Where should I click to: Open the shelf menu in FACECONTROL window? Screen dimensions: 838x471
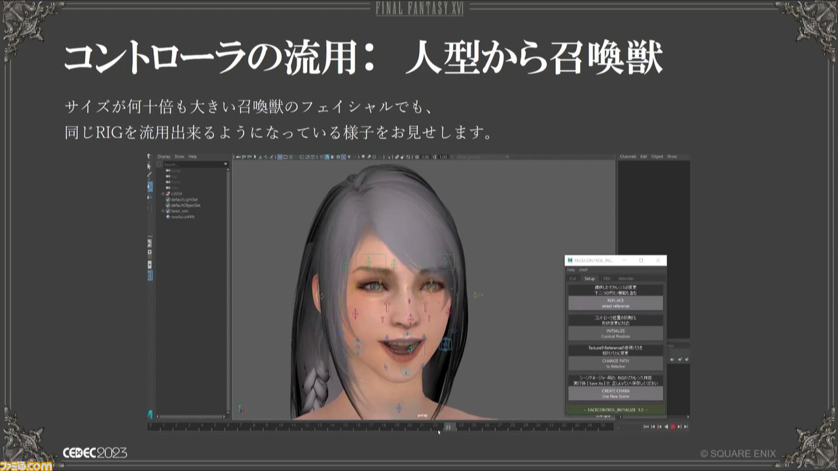[x=583, y=270]
